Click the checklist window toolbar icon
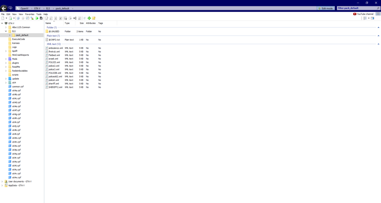This screenshot has width=381, height=203. [x=27, y=18]
